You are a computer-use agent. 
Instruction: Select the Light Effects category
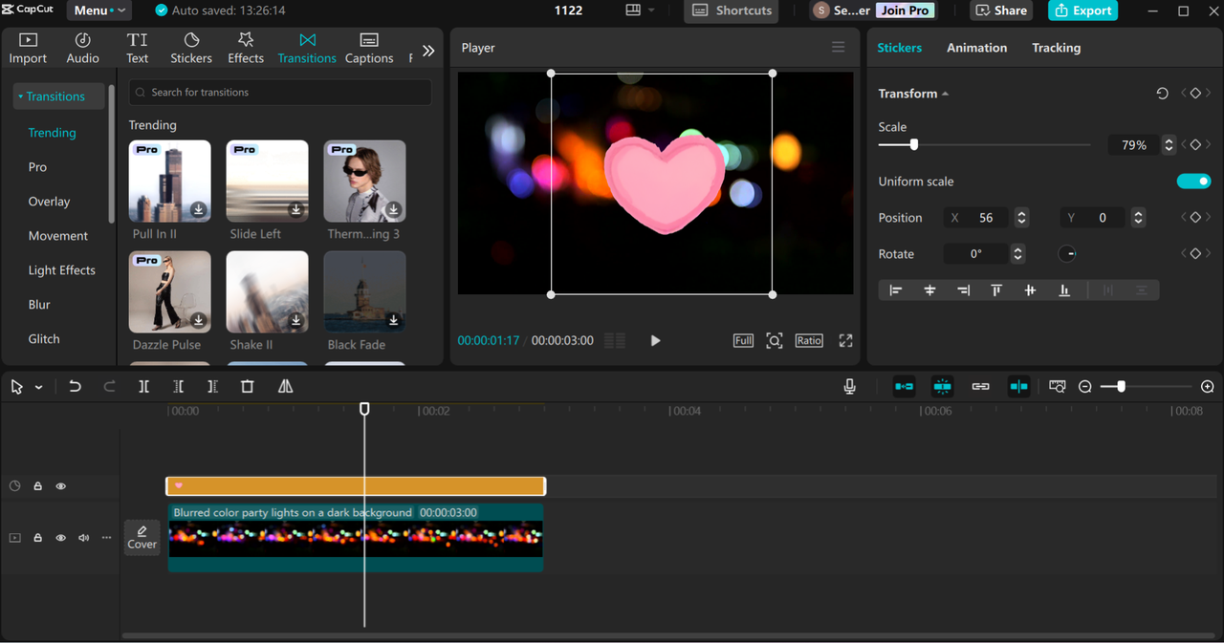click(x=61, y=270)
